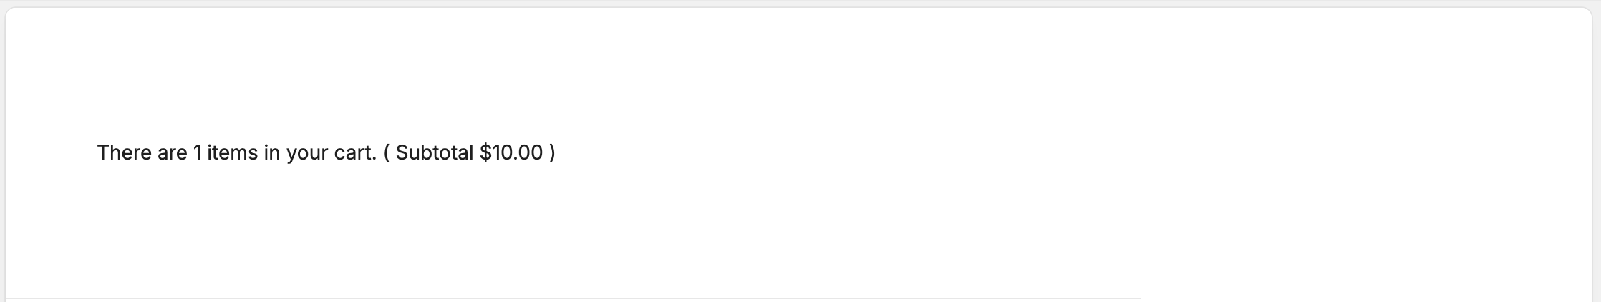Image resolution: width=1601 pixels, height=302 pixels.
Task: Click the gray strip above the white card
Action: 800,4
